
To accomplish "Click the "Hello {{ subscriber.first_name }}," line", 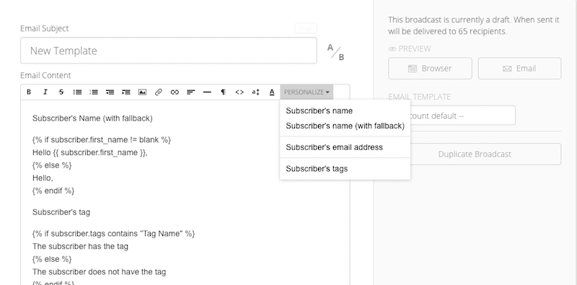I will (x=89, y=152).
